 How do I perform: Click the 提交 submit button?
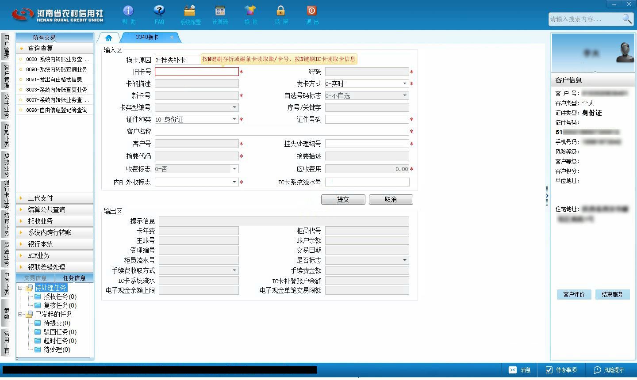click(343, 199)
